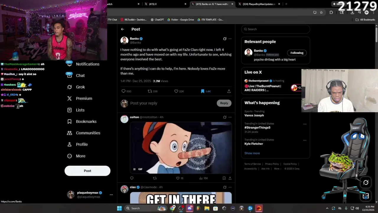The height and width of the screenshot is (213, 378).
Task: Repost Banks' tweet with 336 reposts
Action: click(x=150, y=91)
